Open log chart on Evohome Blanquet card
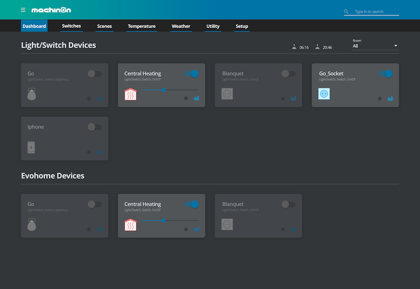This screenshot has width=420, height=289. [x=293, y=229]
